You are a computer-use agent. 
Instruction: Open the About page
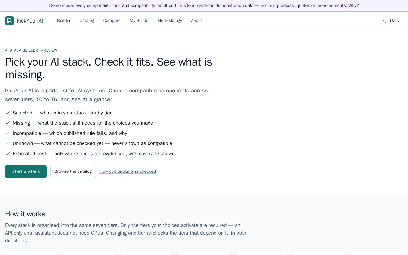[x=196, y=21]
